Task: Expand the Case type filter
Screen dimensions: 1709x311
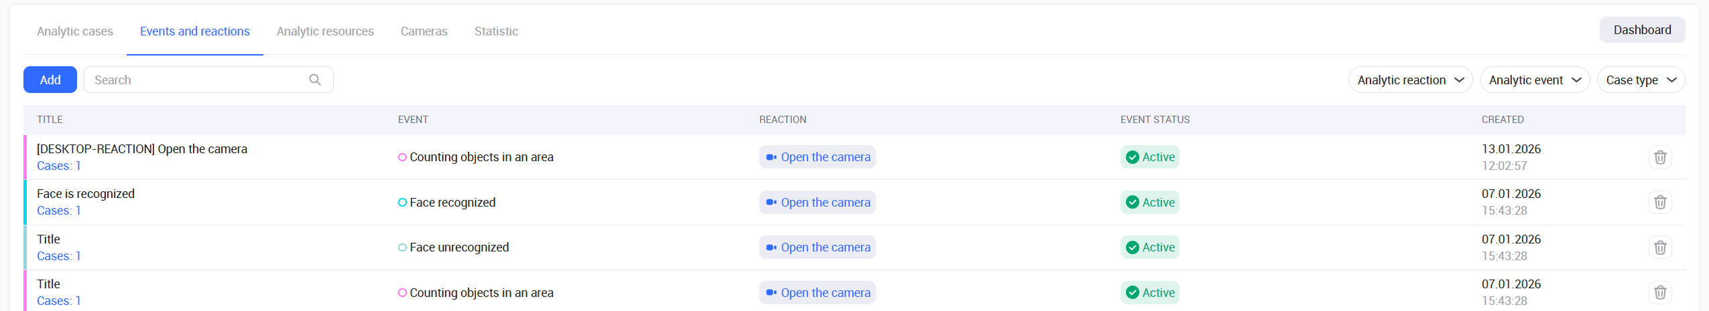Action: [1641, 80]
